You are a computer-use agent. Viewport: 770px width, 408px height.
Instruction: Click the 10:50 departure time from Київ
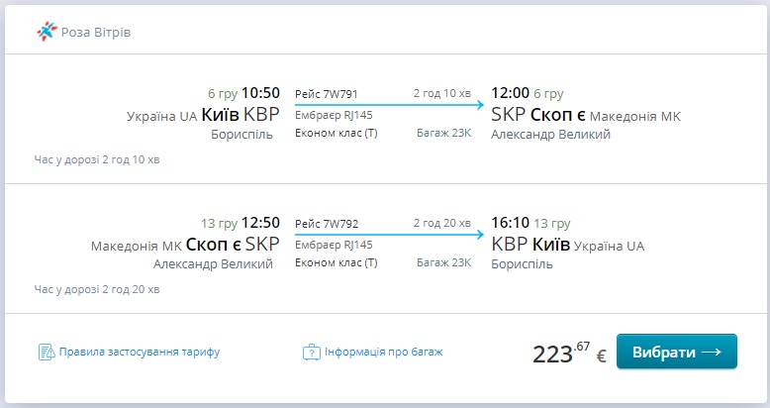(260, 94)
